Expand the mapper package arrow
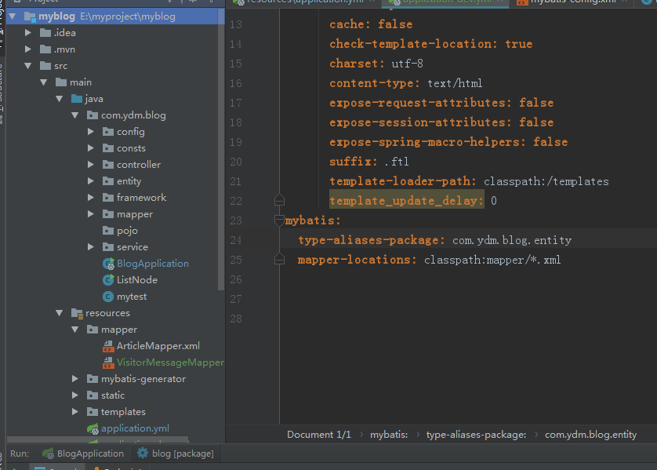Viewport: 657px width, 470px height. (90, 214)
